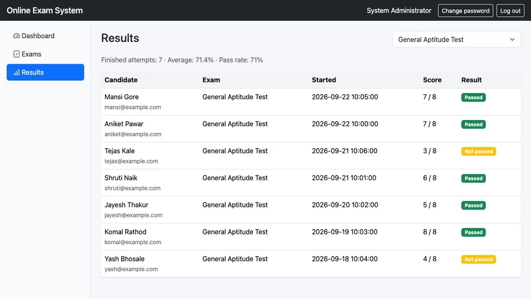Click candidate name Jayesh Thakur
The image size is (531, 299).
click(x=126, y=205)
